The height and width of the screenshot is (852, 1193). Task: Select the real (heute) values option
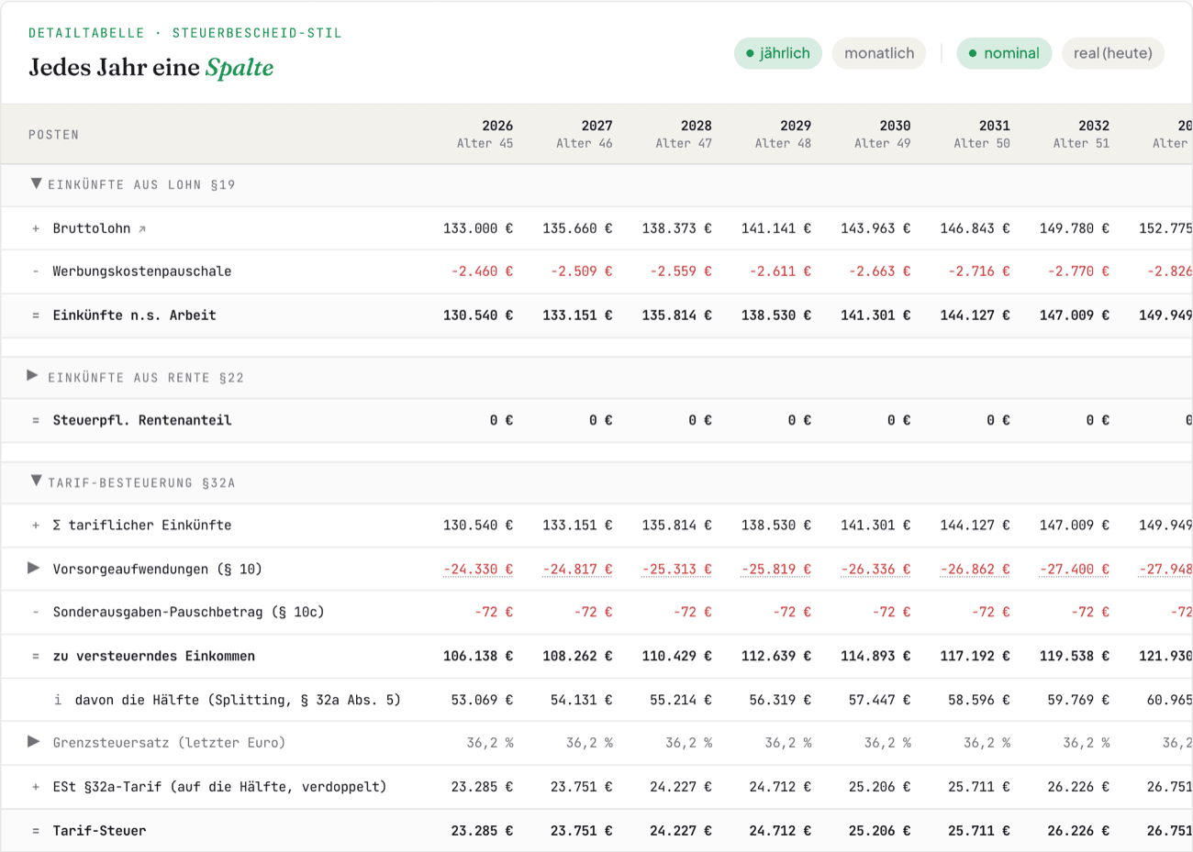(1113, 53)
